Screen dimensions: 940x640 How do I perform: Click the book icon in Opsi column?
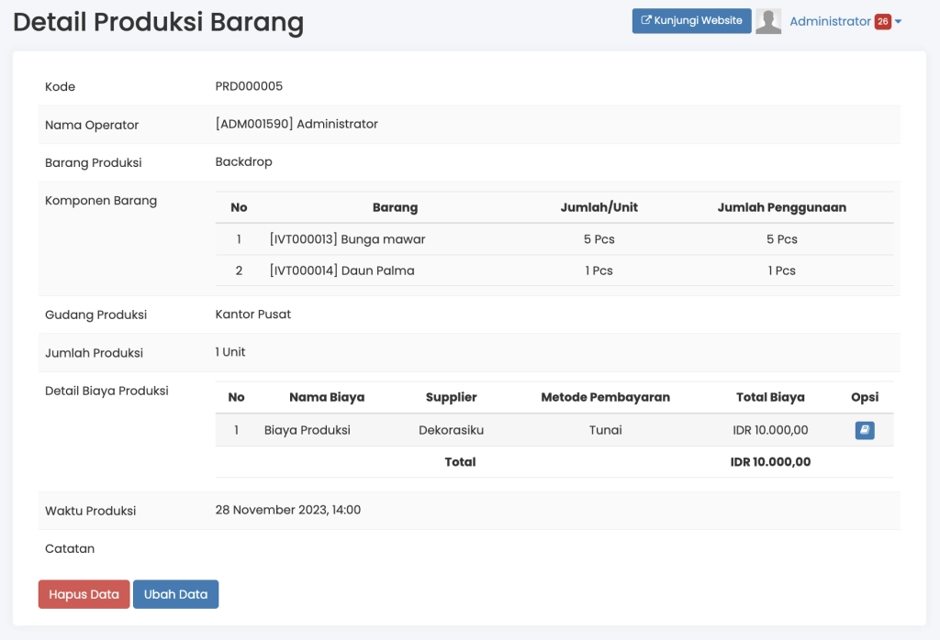pyautogui.click(x=864, y=430)
